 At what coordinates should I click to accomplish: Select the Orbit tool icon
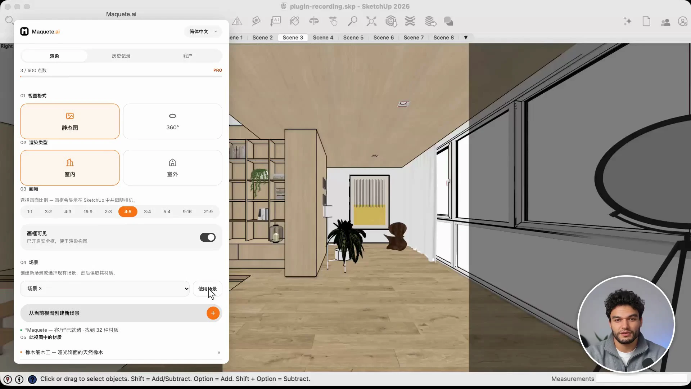(x=314, y=21)
